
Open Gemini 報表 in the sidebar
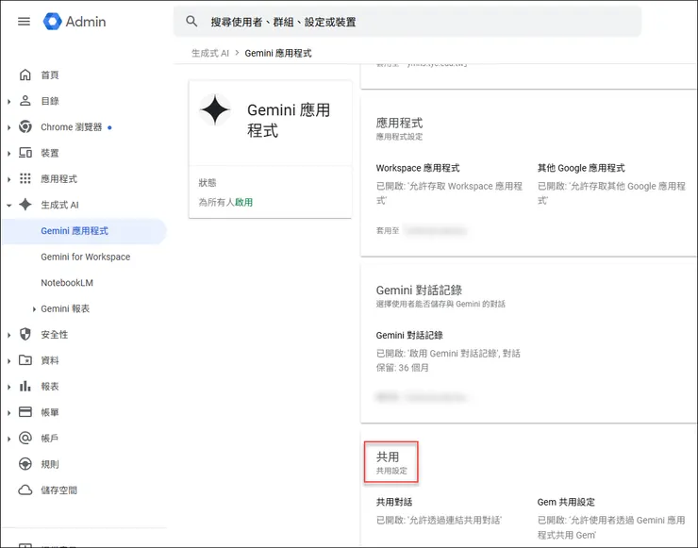point(65,308)
